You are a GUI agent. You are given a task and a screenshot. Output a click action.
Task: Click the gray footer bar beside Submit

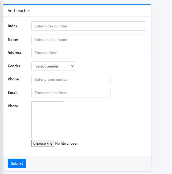(88, 163)
